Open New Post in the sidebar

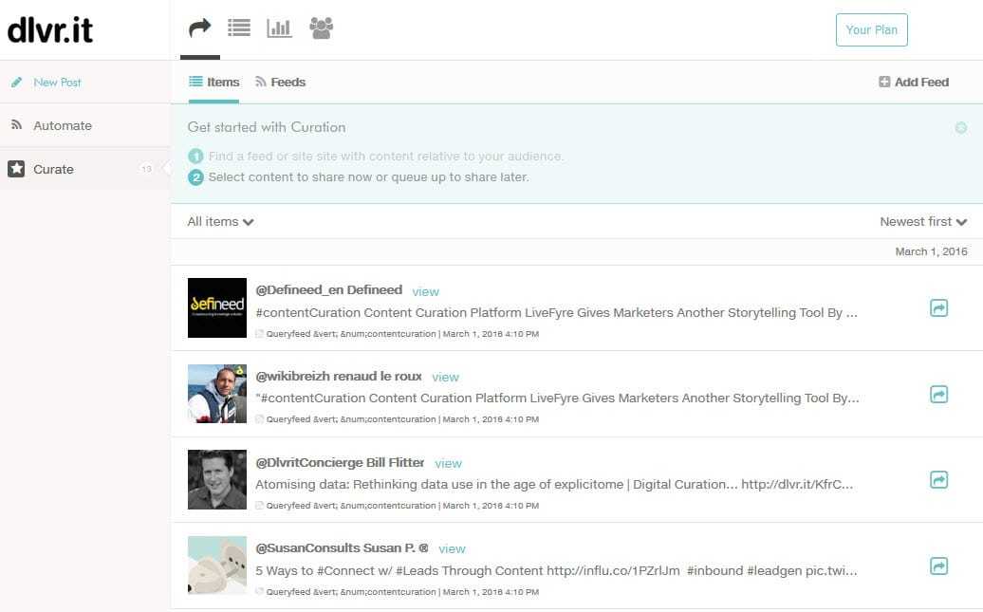57,83
